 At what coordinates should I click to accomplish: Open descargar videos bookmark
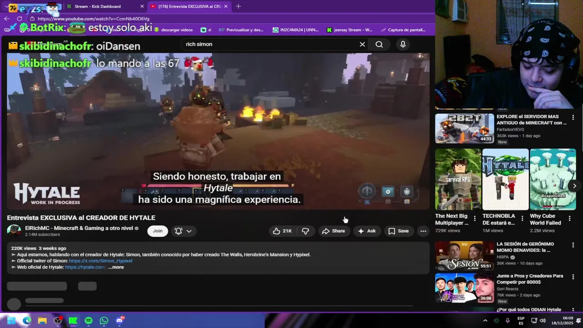[x=173, y=30]
